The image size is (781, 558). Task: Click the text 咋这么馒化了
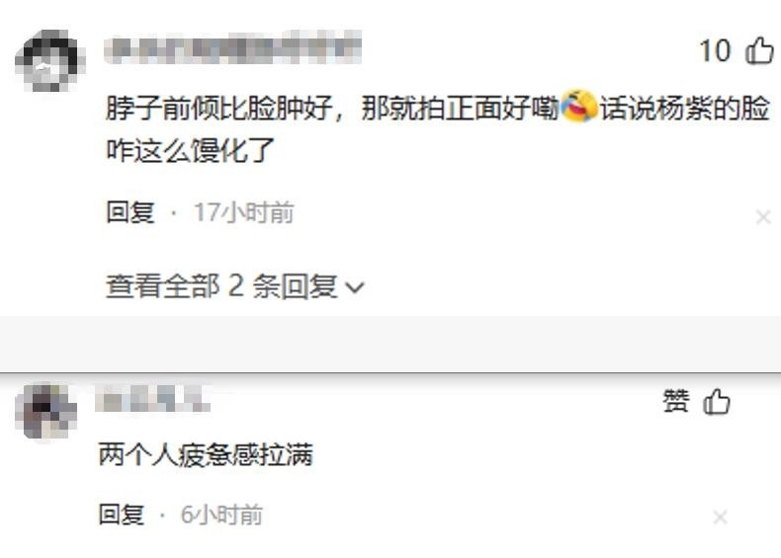point(190,150)
